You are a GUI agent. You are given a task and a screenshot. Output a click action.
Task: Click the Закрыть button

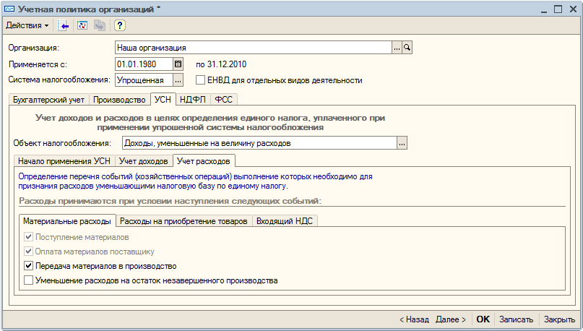point(560,319)
